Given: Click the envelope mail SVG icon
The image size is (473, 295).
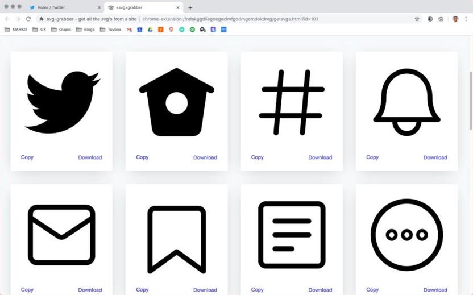Looking at the screenshot, I should pyautogui.click(x=61, y=235).
